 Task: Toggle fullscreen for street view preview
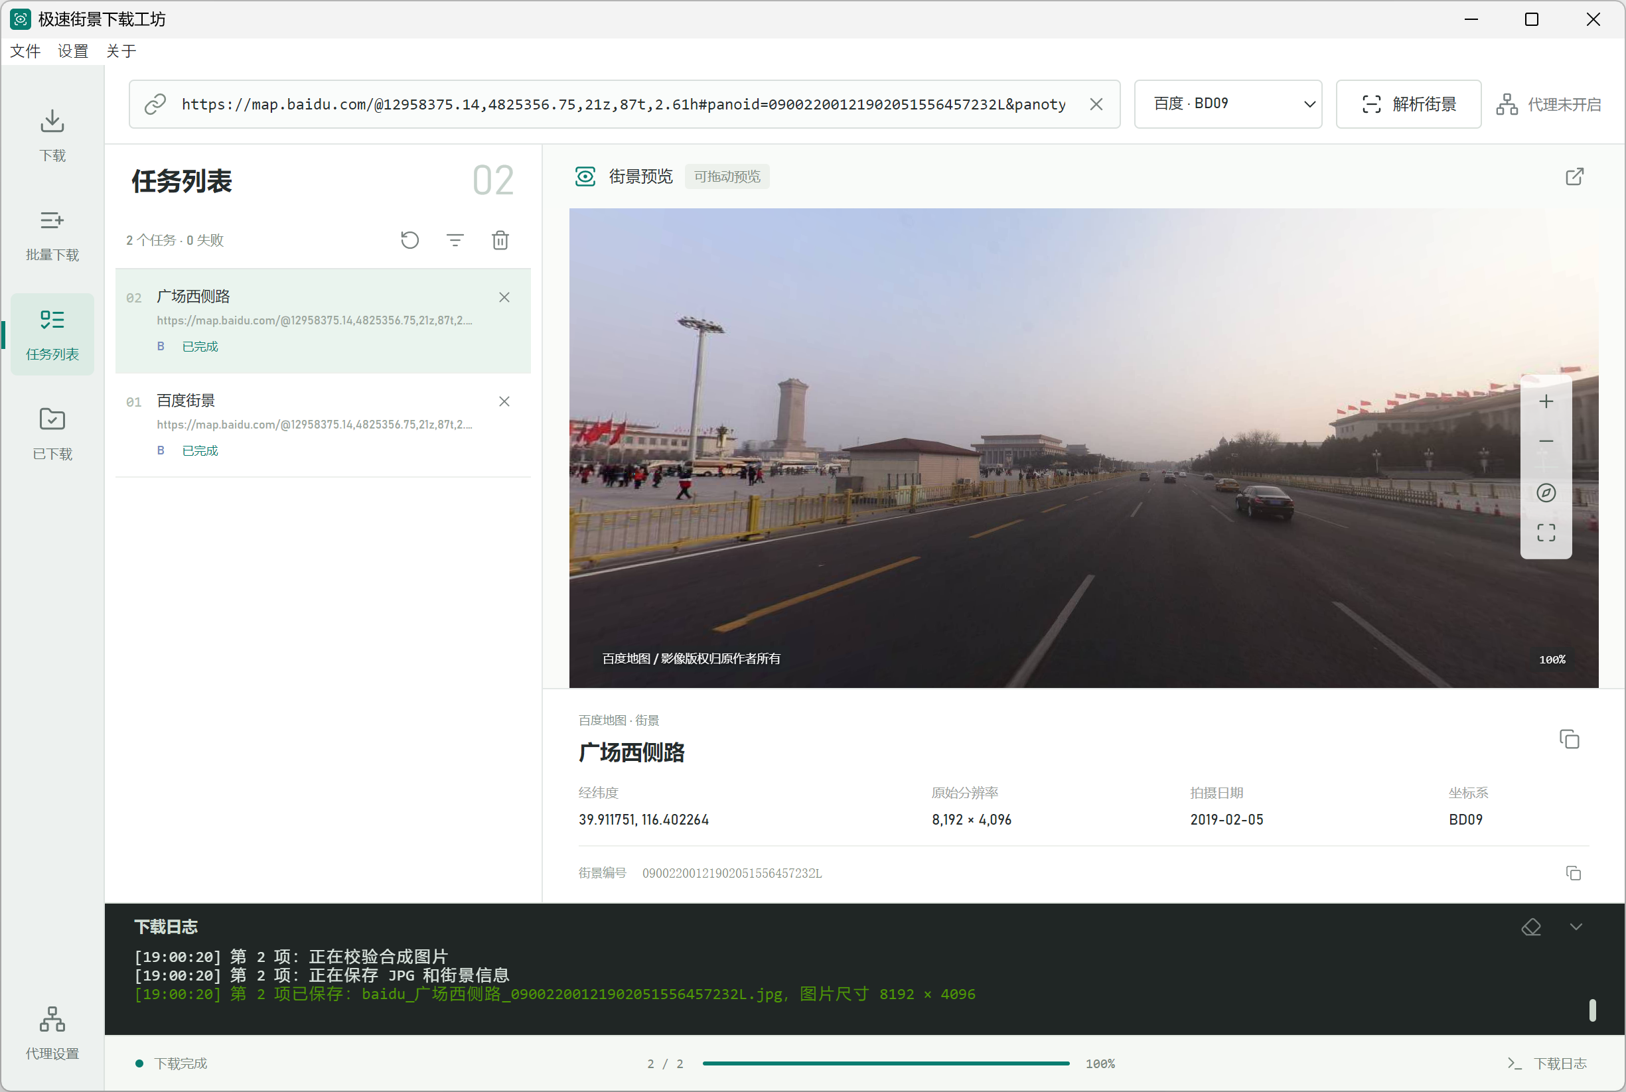coord(1546,533)
